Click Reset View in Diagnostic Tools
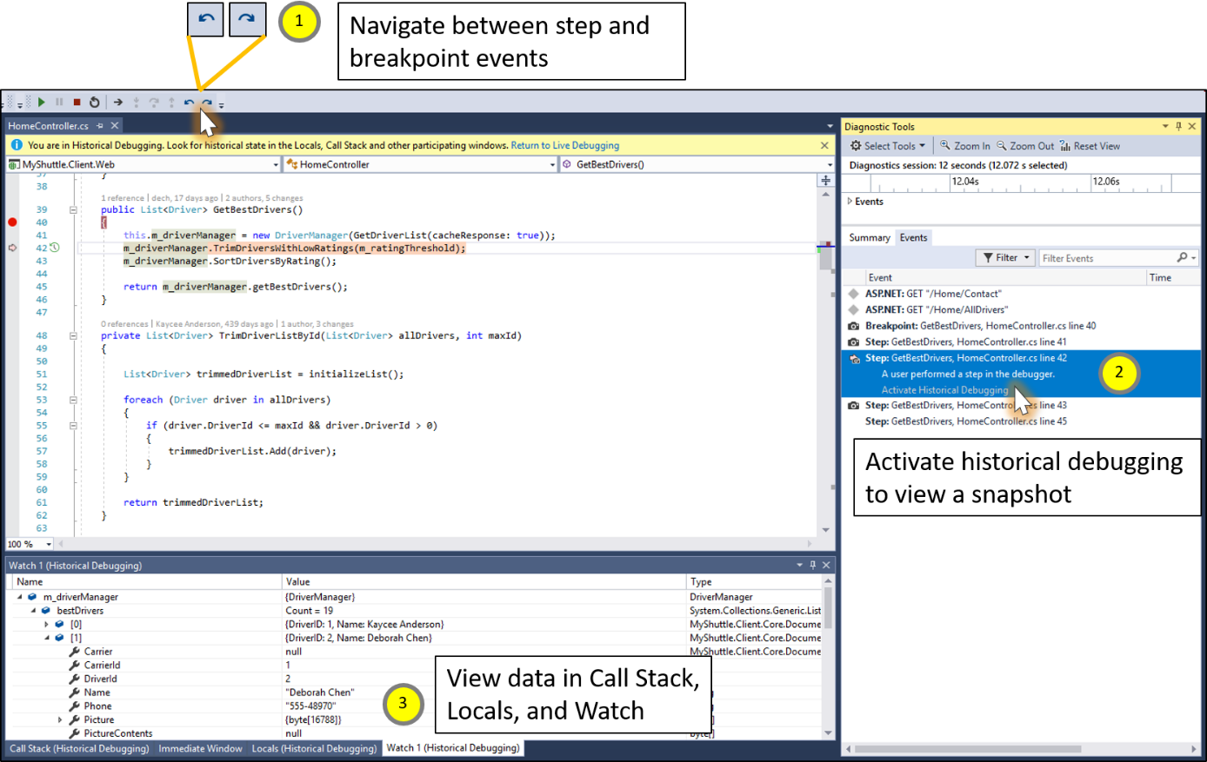 pos(1090,146)
